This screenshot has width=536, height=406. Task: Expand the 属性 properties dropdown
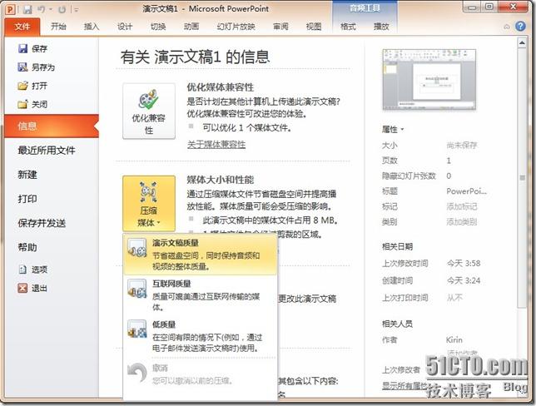tap(393, 130)
